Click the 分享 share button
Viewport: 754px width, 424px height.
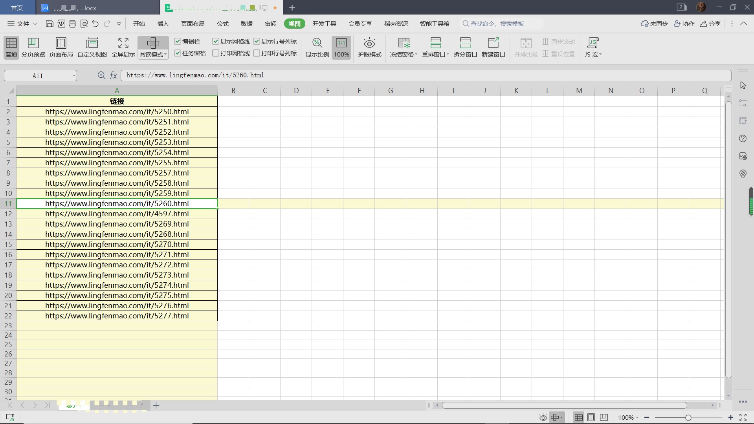[710, 24]
